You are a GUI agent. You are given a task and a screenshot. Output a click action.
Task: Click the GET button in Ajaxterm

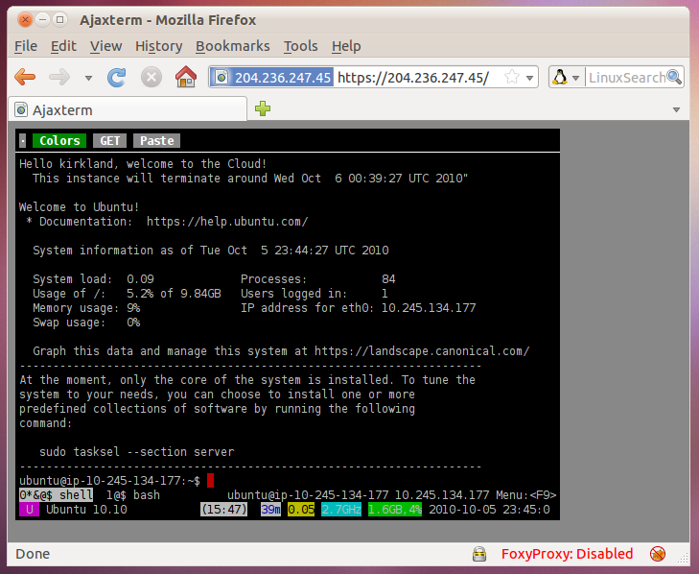tap(109, 140)
